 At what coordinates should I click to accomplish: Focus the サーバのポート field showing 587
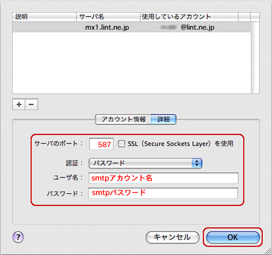102,144
